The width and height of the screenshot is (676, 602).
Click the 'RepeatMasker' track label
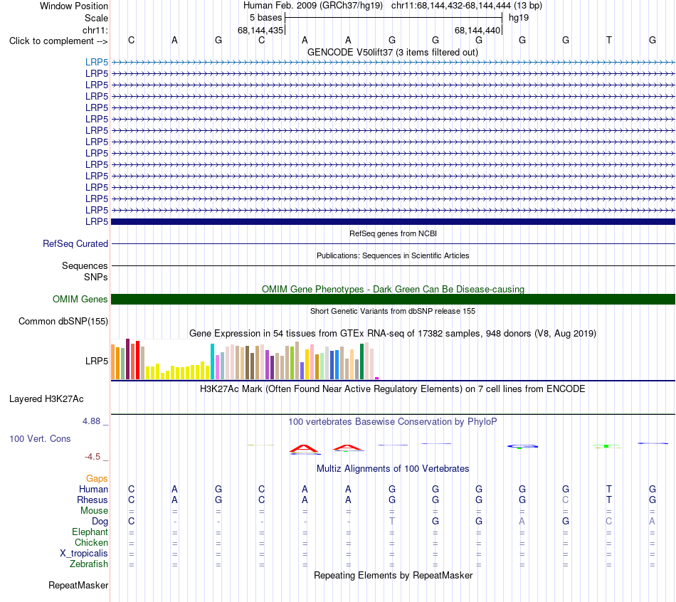click(78, 585)
